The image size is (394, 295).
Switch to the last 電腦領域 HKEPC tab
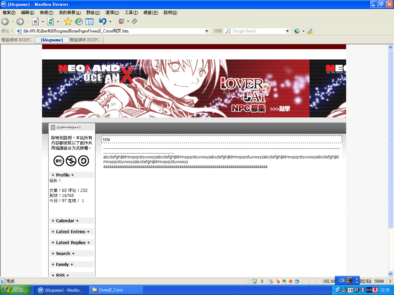click(86, 40)
